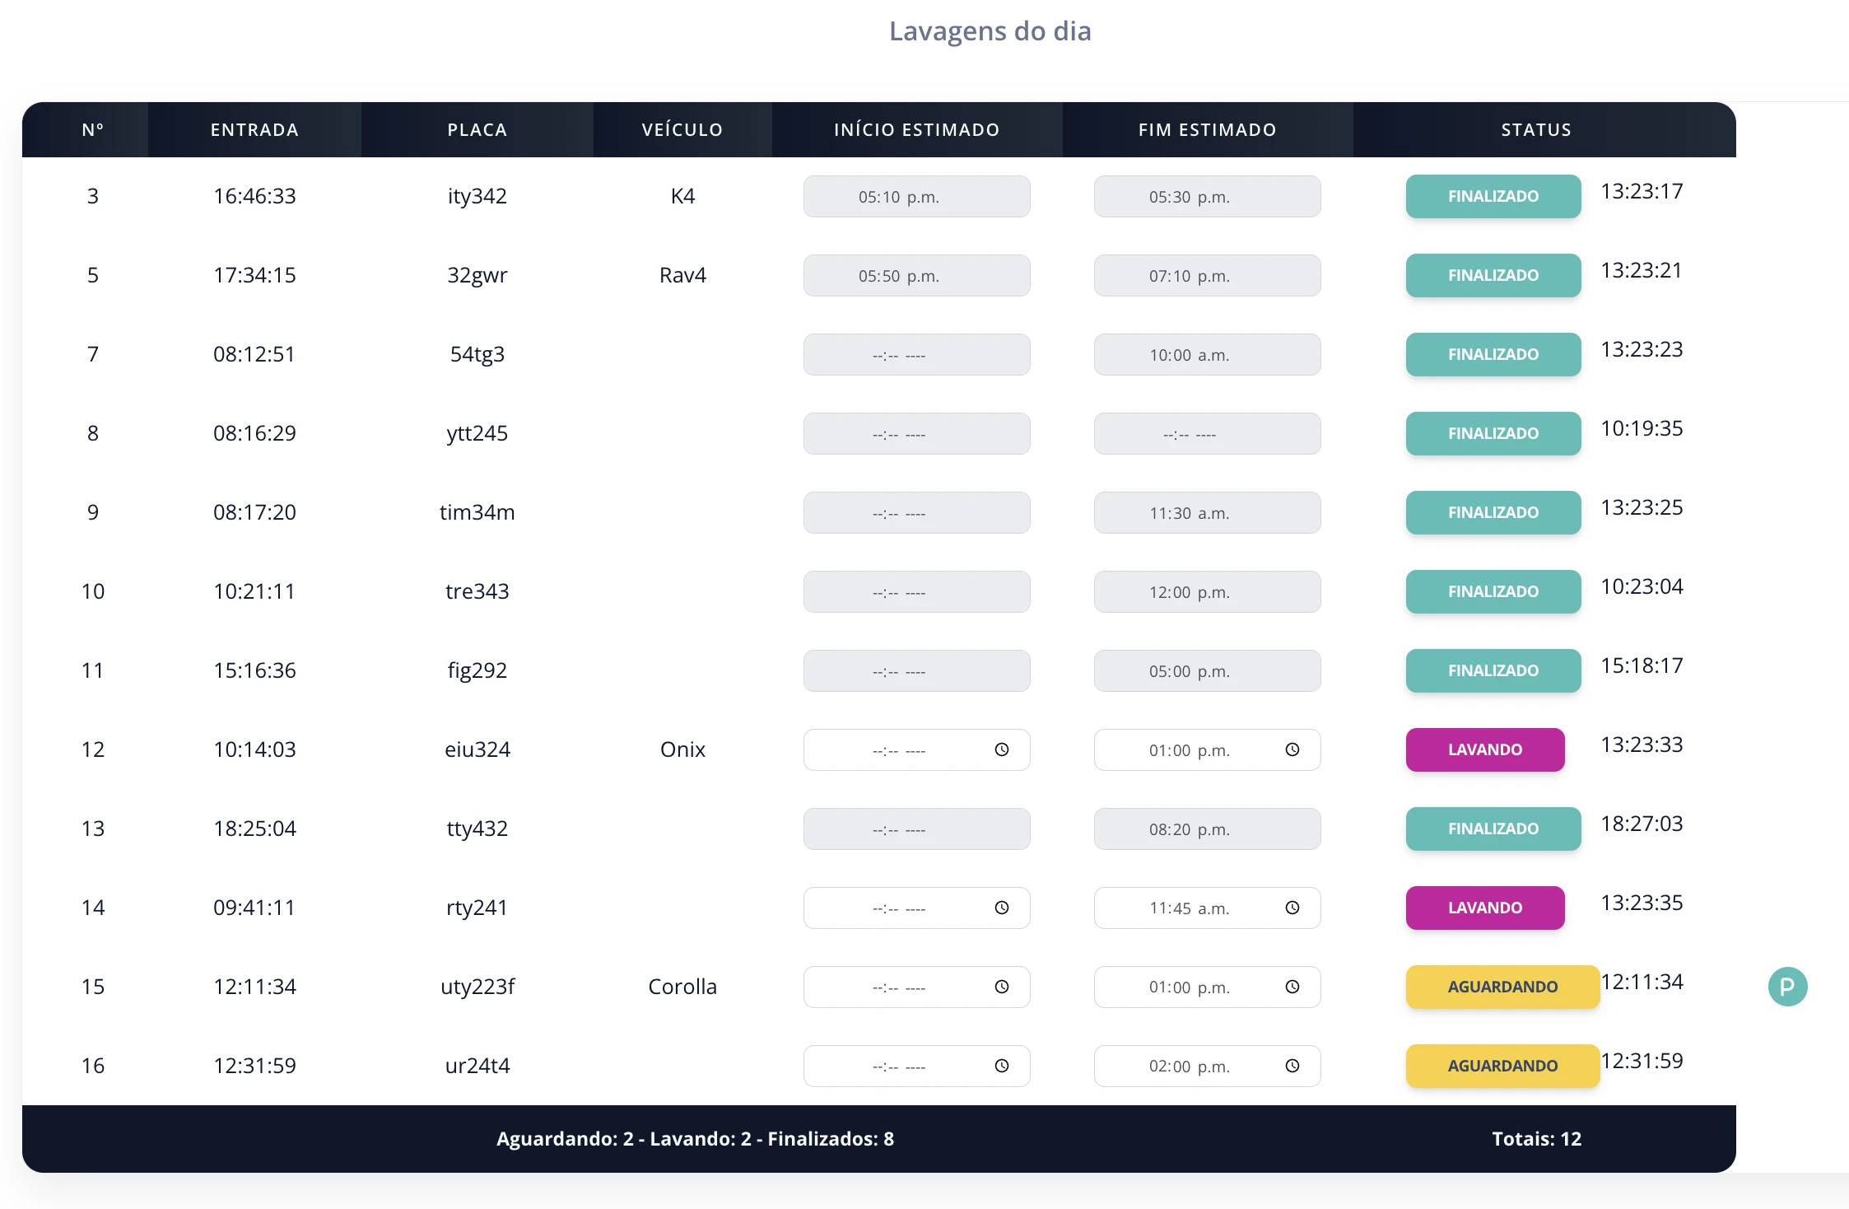The image size is (1849, 1209).
Task: Click row number 10
Action: pos(93,591)
